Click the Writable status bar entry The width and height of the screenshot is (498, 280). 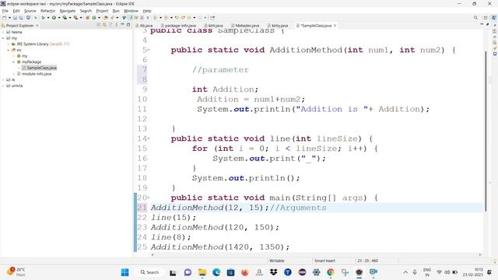[x=277, y=261]
